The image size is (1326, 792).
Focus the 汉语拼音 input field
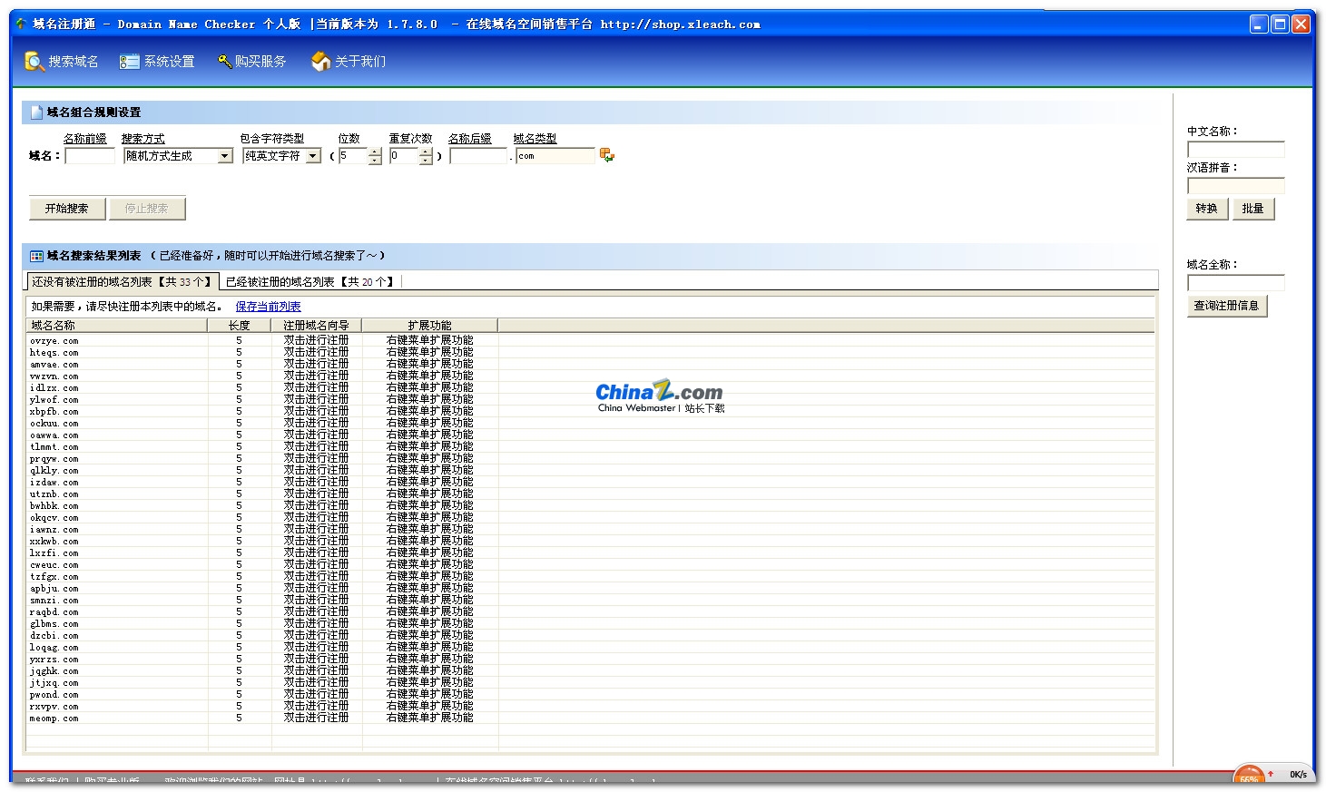click(x=1236, y=186)
